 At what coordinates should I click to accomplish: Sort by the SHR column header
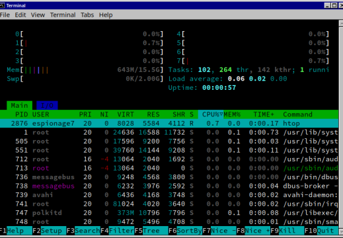178,114
